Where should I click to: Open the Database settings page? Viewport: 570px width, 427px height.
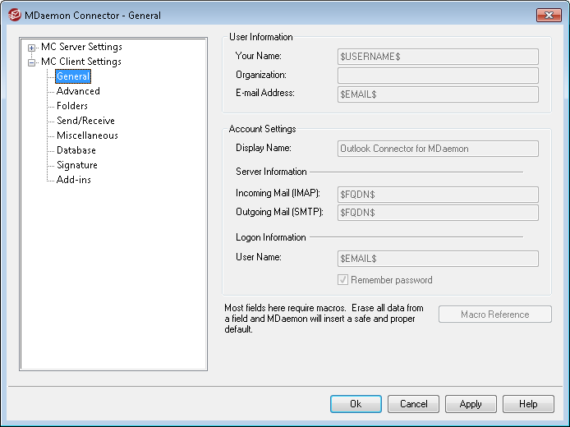(x=76, y=150)
